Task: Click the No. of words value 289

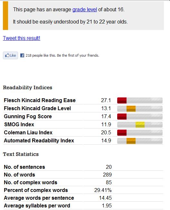Action: [x=107, y=175]
